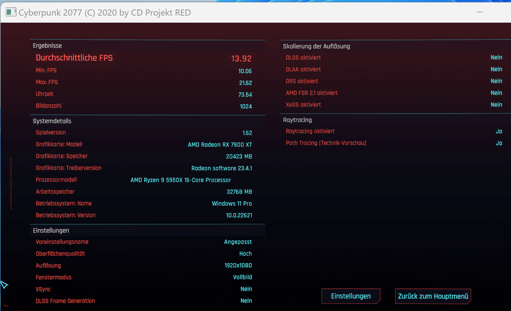Click Radeon software 23.4.1 driver version

click(x=222, y=168)
